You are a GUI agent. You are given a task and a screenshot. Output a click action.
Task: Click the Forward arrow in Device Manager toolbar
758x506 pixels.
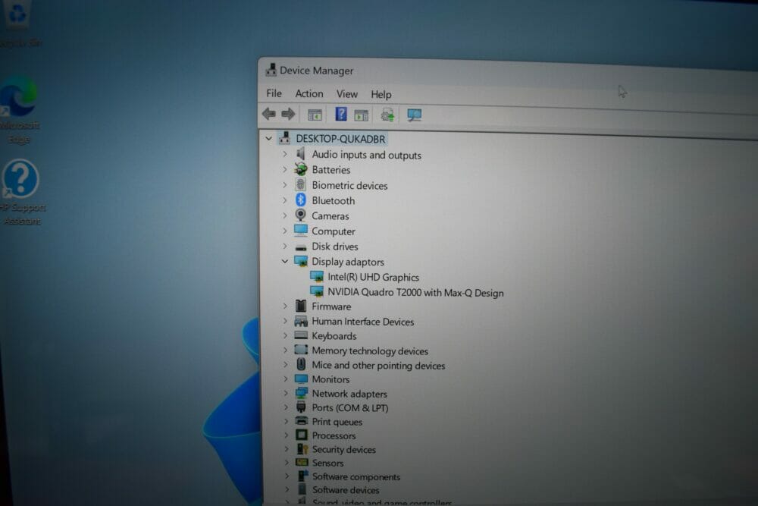point(288,114)
